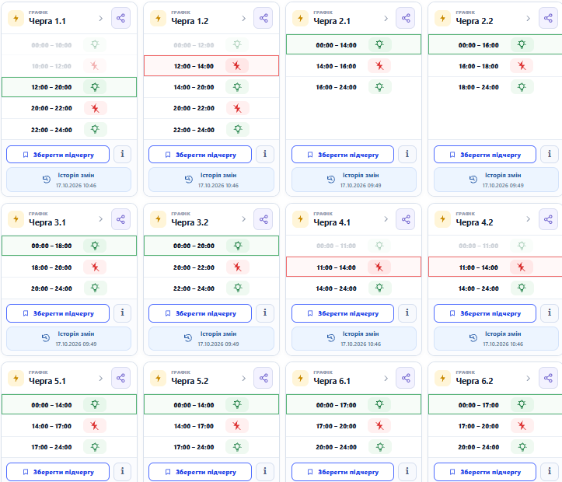Open info for Черга 1.2
This screenshot has height=482, width=562.
(265, 155)
